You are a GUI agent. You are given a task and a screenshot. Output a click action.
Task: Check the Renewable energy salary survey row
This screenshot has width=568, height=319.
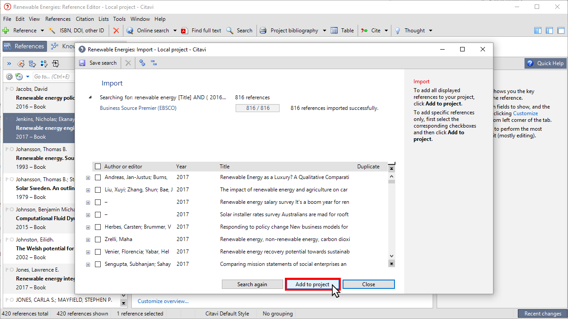(98, 202)
